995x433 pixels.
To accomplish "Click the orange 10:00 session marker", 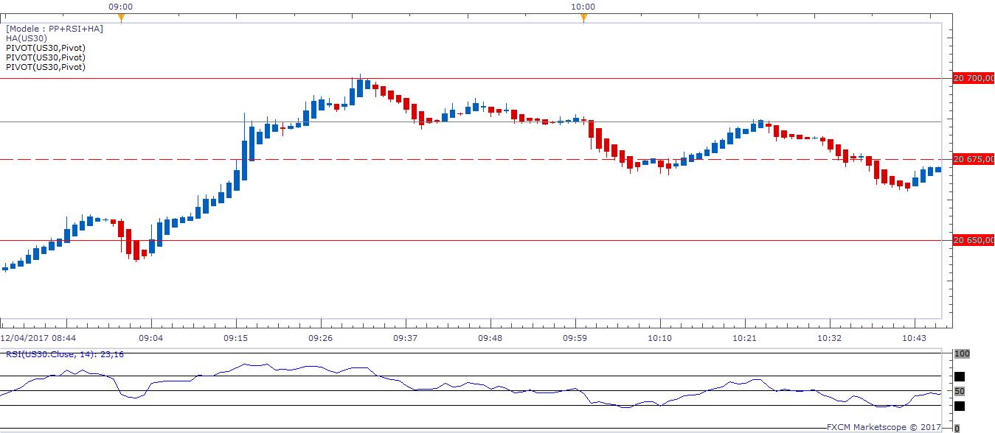I will [583, 18].
